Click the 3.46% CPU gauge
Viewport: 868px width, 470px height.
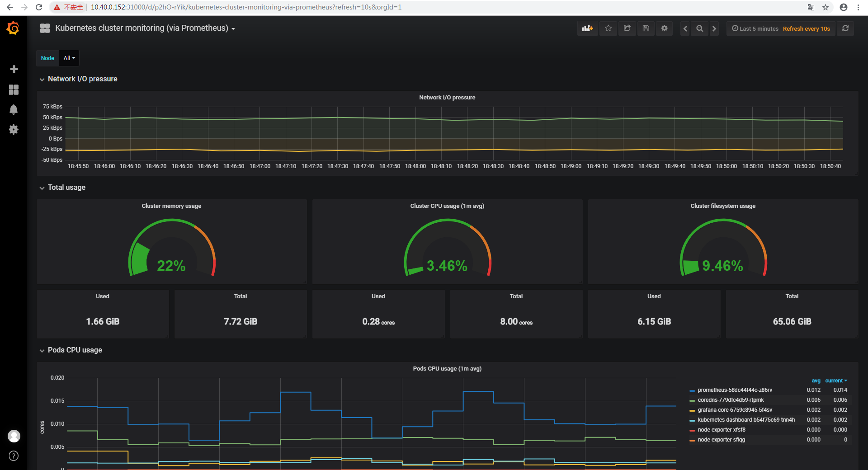pos(448,248)
